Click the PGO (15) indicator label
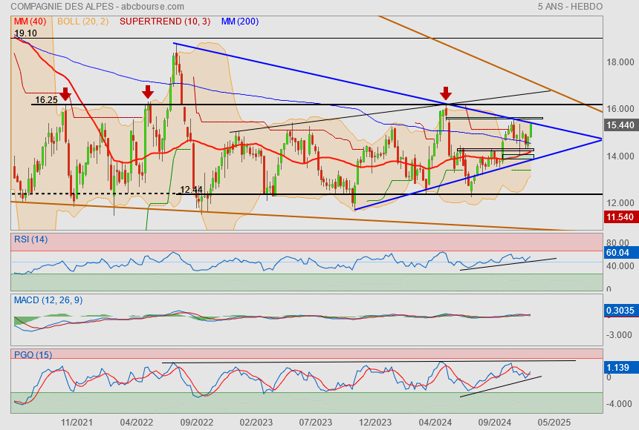 pyautogui.click(x=33, y=354)
